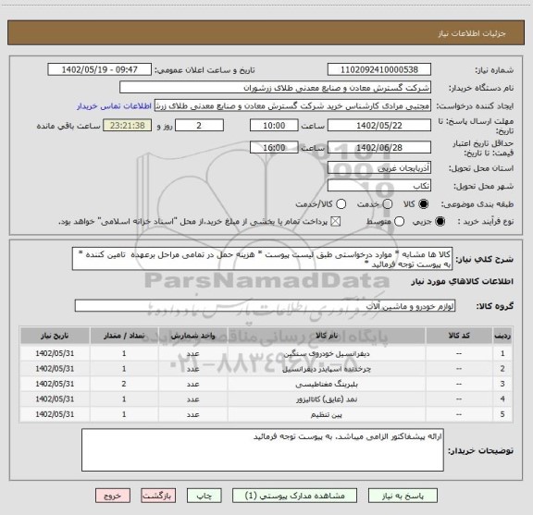Click the پاسخ به نیاز button
Viewport: 533px width, 515px height.
(x=403, y=496)
